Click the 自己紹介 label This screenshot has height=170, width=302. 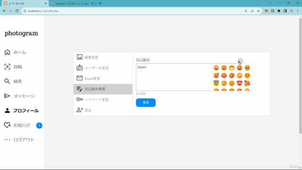[x=143, y=60]
